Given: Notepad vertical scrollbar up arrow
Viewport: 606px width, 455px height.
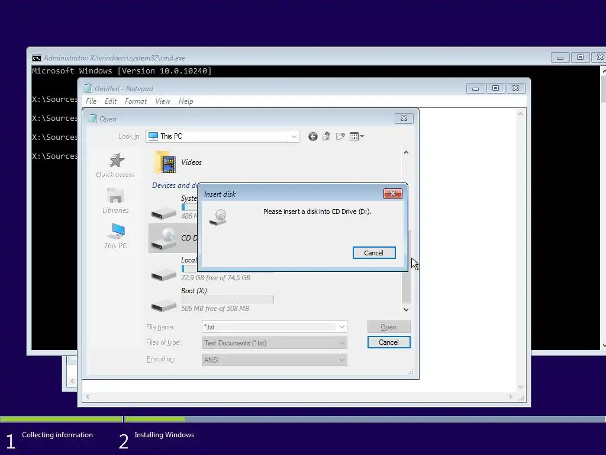Looking at the screenshot, I should tap(521, 114).
